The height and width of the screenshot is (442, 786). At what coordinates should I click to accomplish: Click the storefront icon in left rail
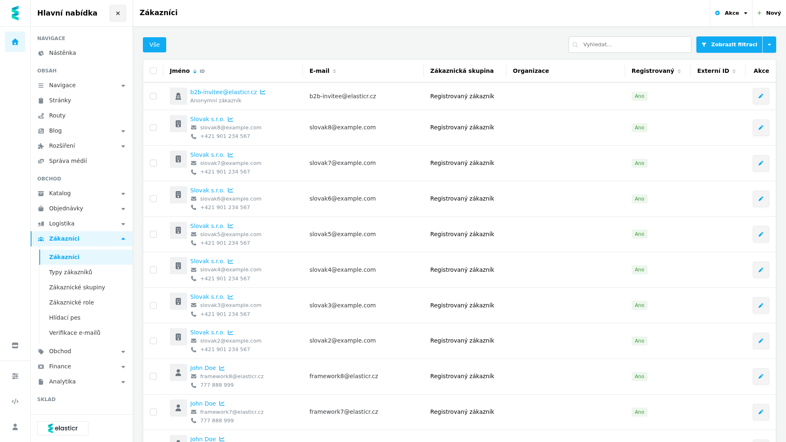pyautogui.click(x=15, y=345)
